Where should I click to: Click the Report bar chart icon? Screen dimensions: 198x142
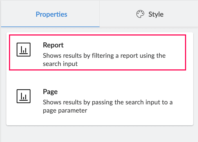click(x=24, y=50)
